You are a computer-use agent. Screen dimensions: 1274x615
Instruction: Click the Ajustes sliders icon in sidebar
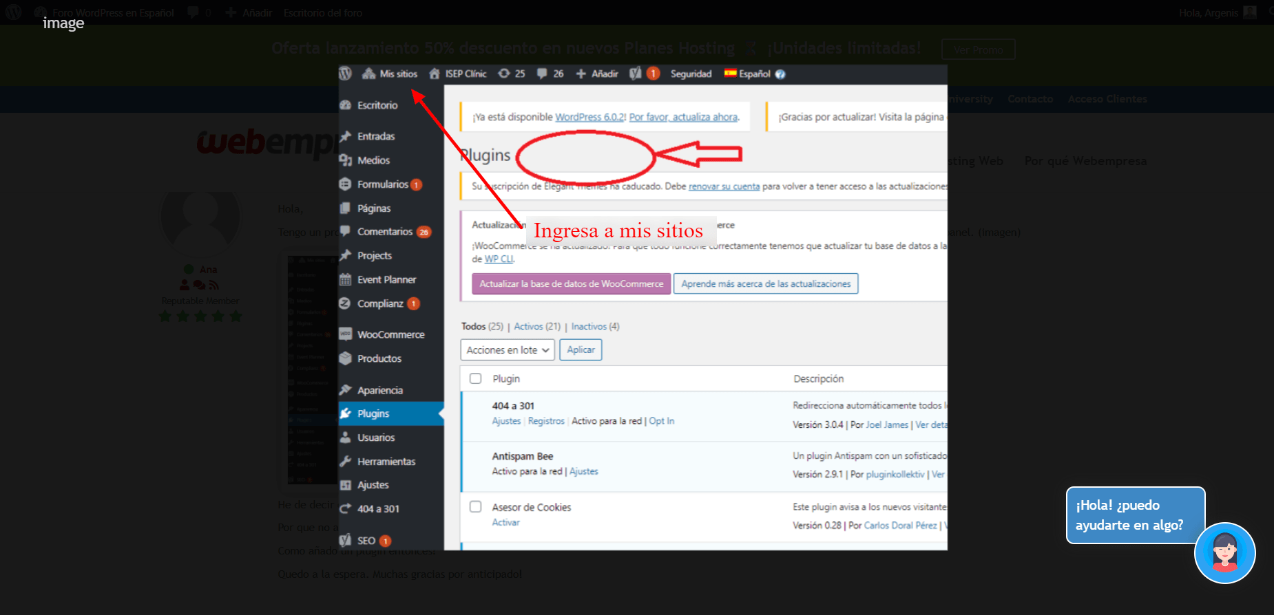pos(346,485)
